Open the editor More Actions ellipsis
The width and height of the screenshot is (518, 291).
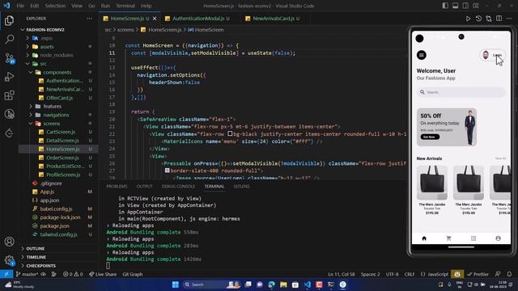[509, 19]
